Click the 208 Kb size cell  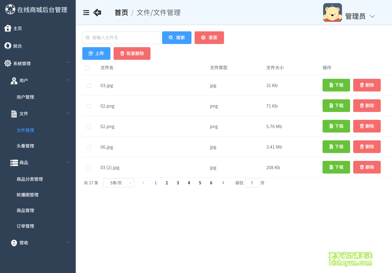(x=273, y=168)
